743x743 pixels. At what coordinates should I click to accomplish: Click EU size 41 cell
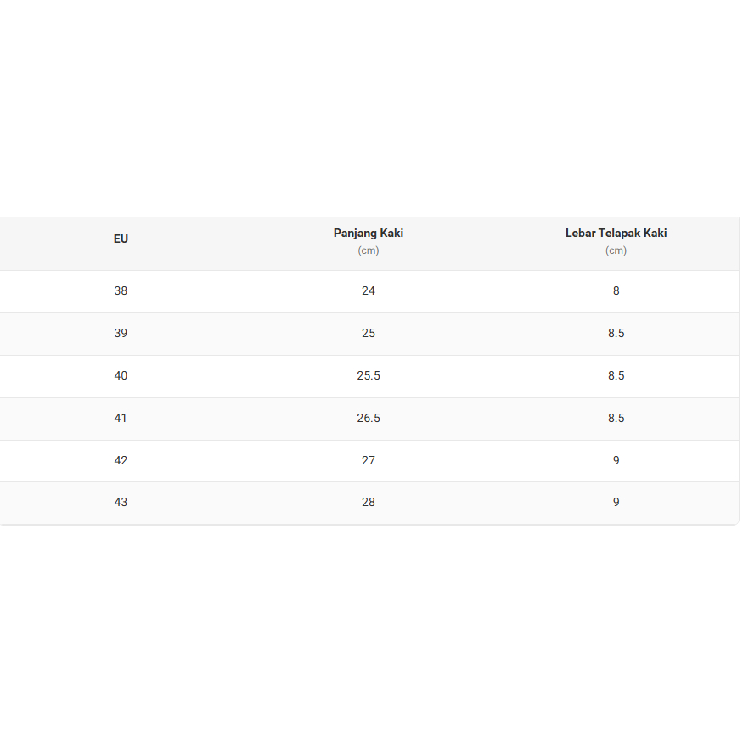tap(121, 419)
